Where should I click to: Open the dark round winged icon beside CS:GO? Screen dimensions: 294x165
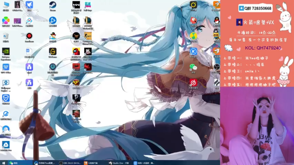(76, 36)
